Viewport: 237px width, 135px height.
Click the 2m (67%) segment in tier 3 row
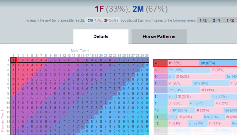[x=218, y=63]
